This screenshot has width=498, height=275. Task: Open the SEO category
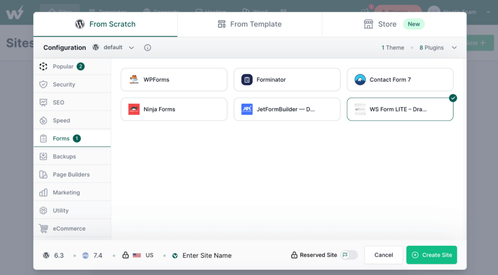point(72,102)
